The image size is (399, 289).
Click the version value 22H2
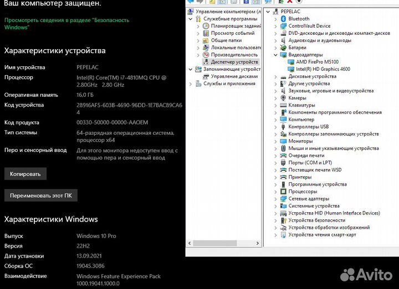pyautogui.click(x=83, y=246)
